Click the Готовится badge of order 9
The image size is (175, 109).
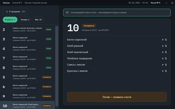[x=47, y=96]
